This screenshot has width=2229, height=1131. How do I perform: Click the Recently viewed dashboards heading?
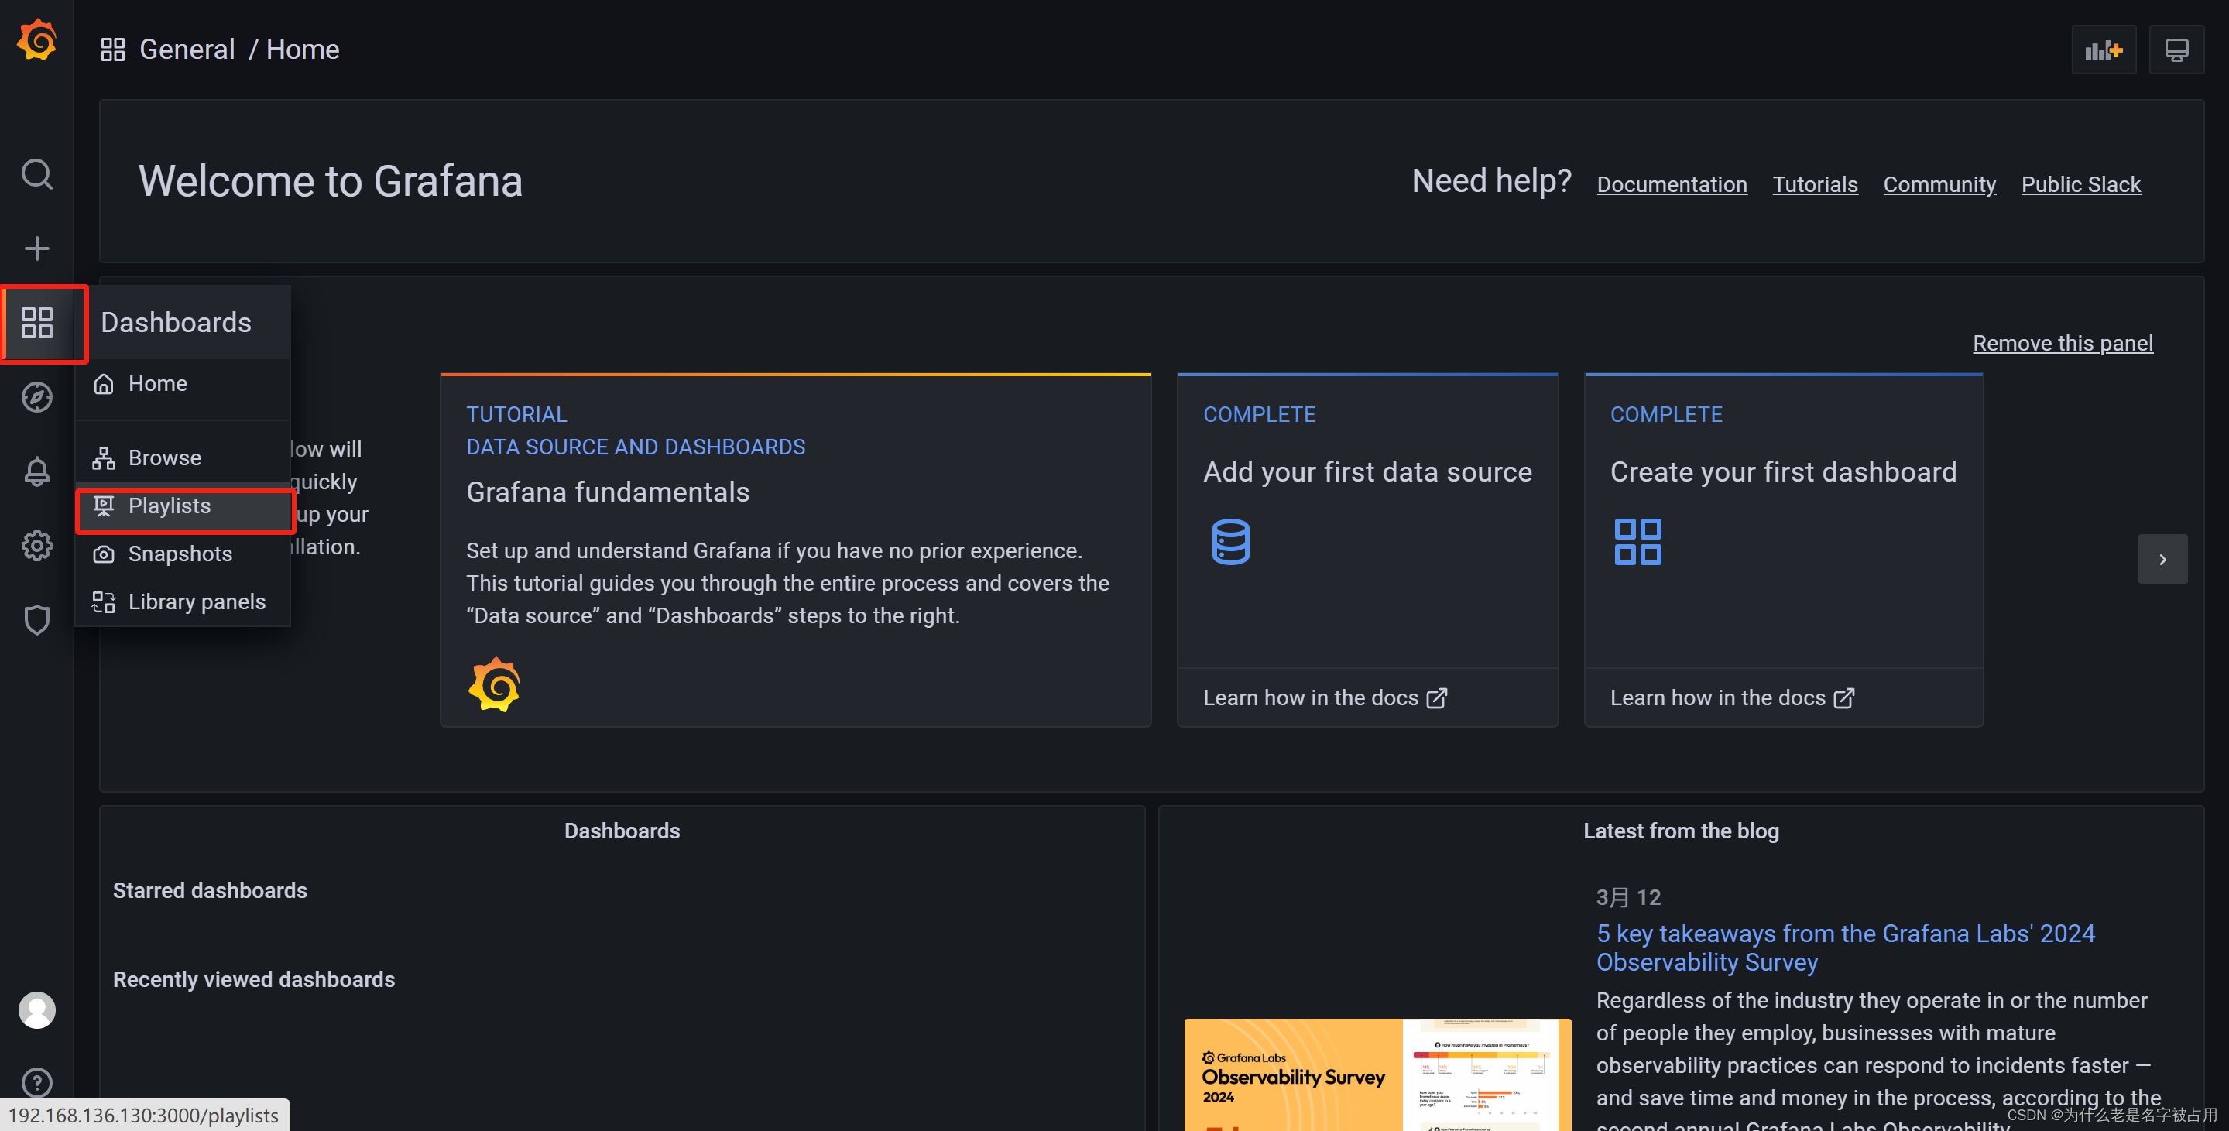coord(253,979)
